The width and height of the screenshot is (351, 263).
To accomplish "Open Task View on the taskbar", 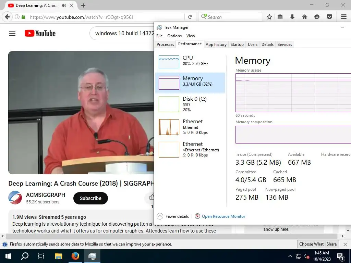I will 41,256.
